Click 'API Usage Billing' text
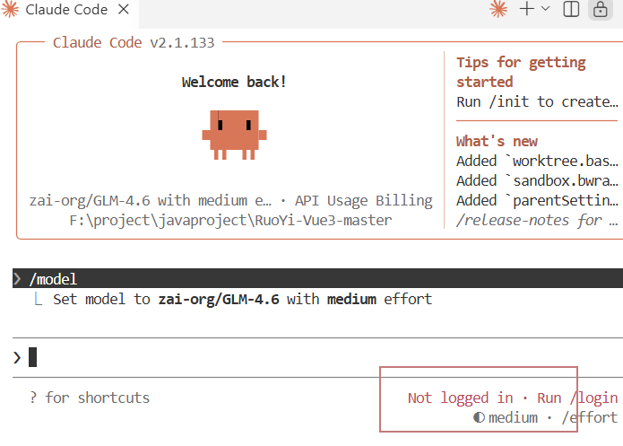 coord(364,200)
